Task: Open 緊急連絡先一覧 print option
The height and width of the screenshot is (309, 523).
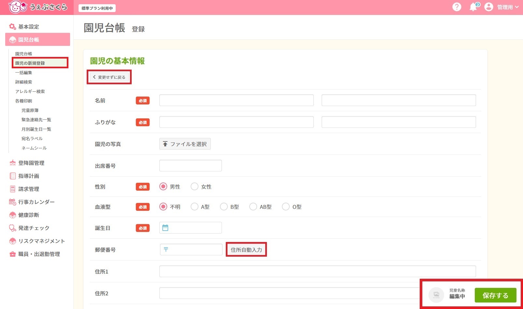Action: click(36, 120)
